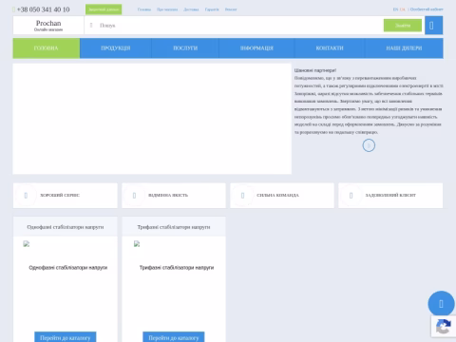The image size is (456, 342).
Task: Click the ВІДМІННА ЯКІСТЬ label text
Action: tap(168, 195)
